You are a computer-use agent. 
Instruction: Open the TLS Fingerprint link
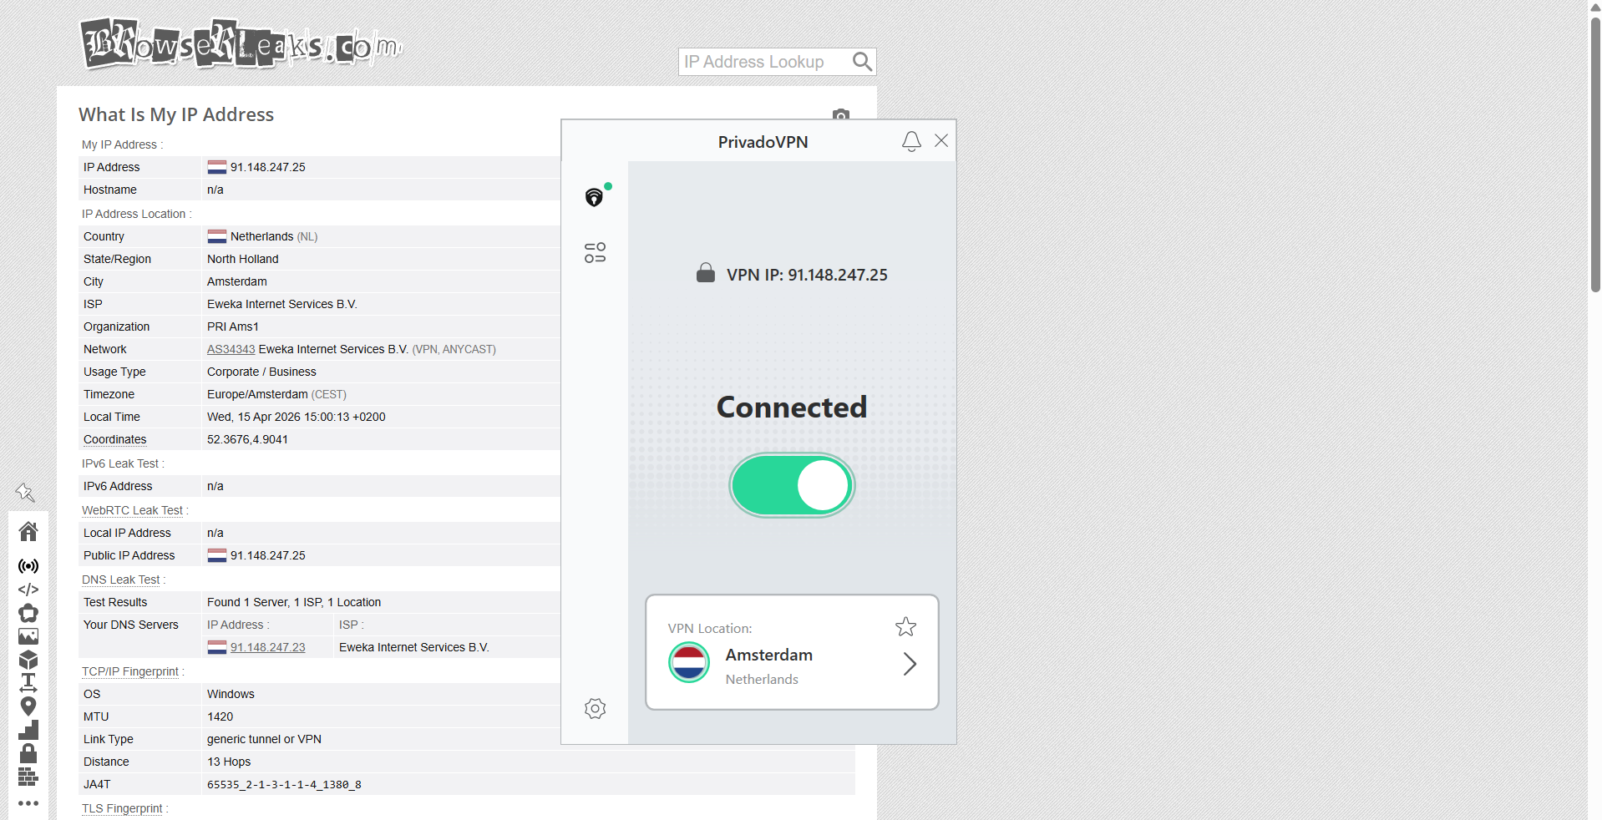coord(122,808)
